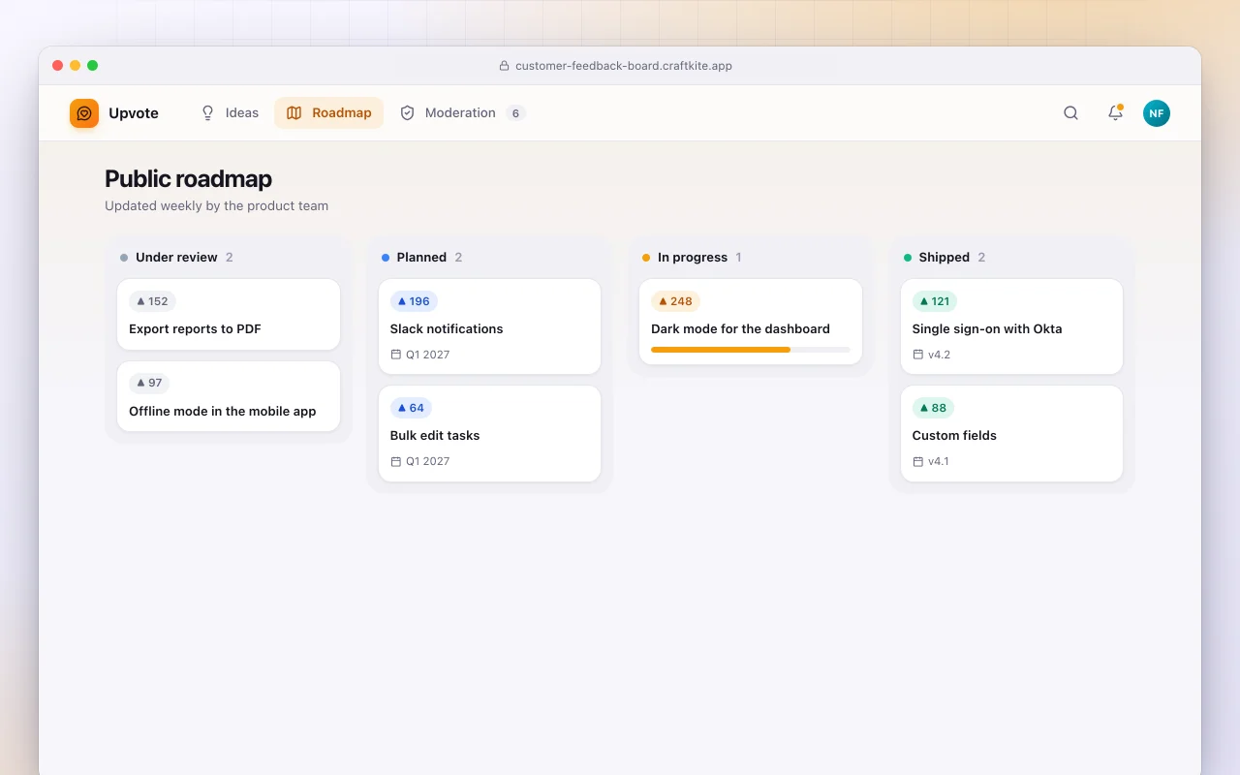Open Dark mode for the dashboard title

740,329
